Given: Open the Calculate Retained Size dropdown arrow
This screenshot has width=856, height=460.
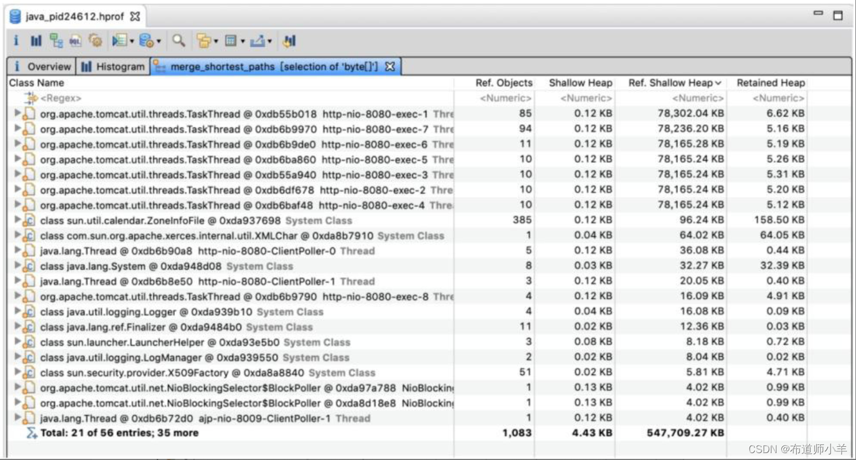Looking at the screenshot, I should [242, 41].
